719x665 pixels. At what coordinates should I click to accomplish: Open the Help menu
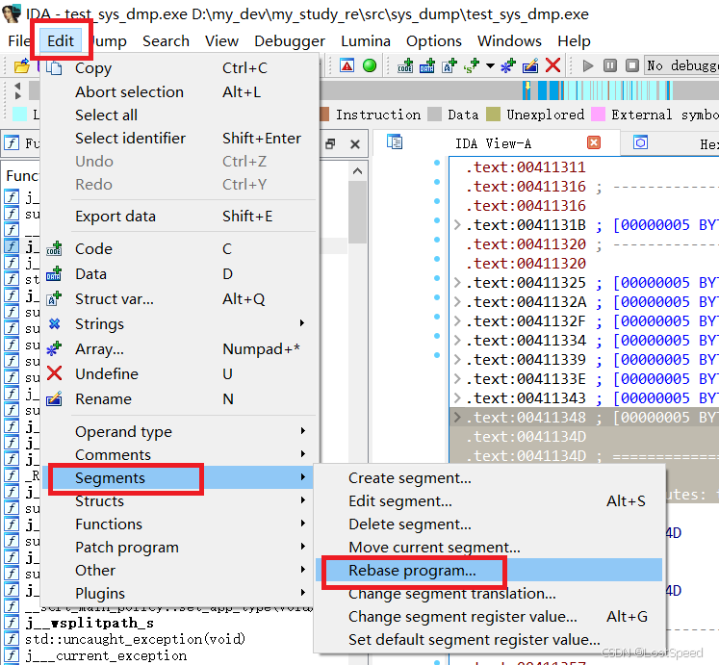tap(574, 40)
